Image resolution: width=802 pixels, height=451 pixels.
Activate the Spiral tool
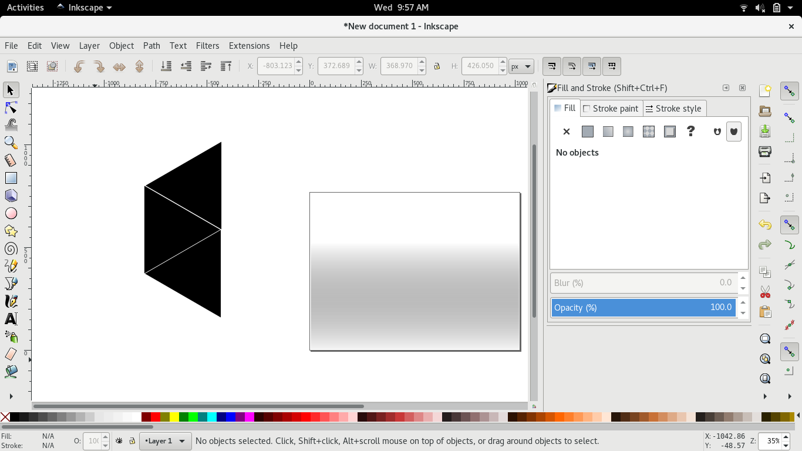(11, 248)
